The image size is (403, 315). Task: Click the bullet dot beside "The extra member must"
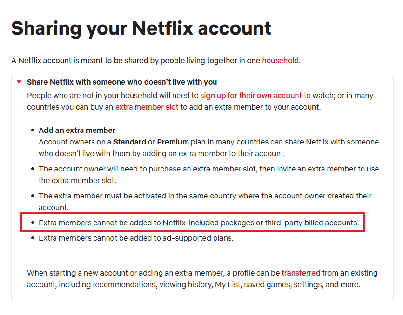point(33,196)
